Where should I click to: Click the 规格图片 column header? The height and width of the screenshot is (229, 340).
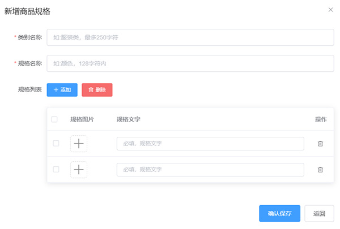82,119
